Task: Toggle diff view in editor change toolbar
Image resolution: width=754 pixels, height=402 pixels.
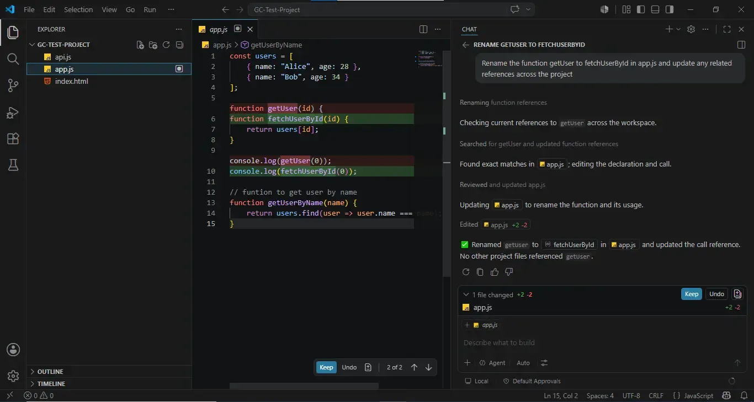Action: point(368,367)
